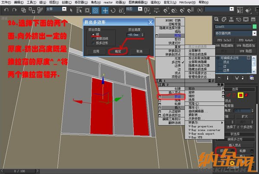Open the Utilities command panel tab

(253, 19)
